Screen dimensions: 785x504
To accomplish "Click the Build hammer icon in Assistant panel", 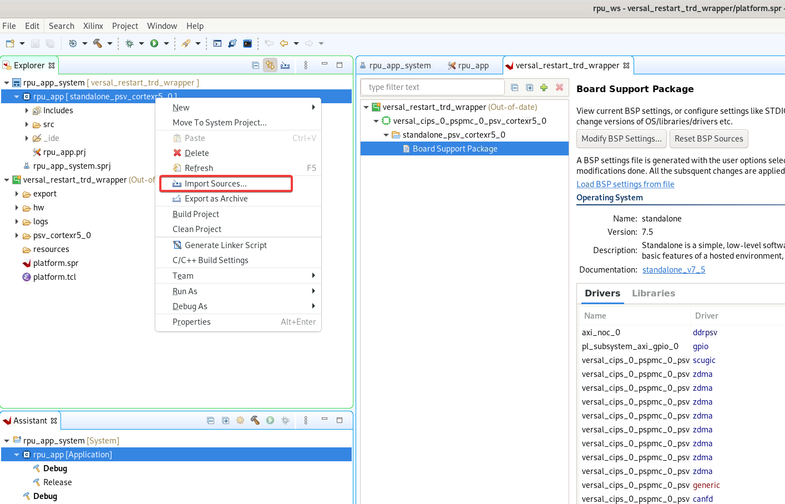I will click(x=255, y=420).
